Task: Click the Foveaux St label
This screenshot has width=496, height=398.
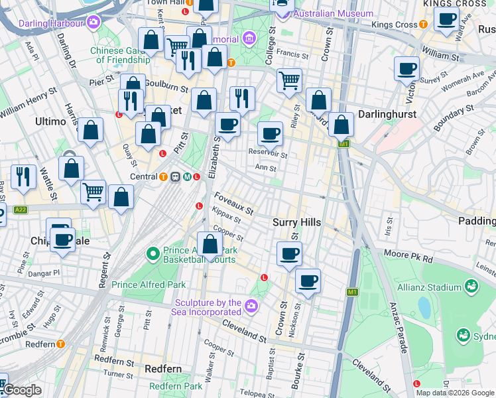Action: point(234,204)
